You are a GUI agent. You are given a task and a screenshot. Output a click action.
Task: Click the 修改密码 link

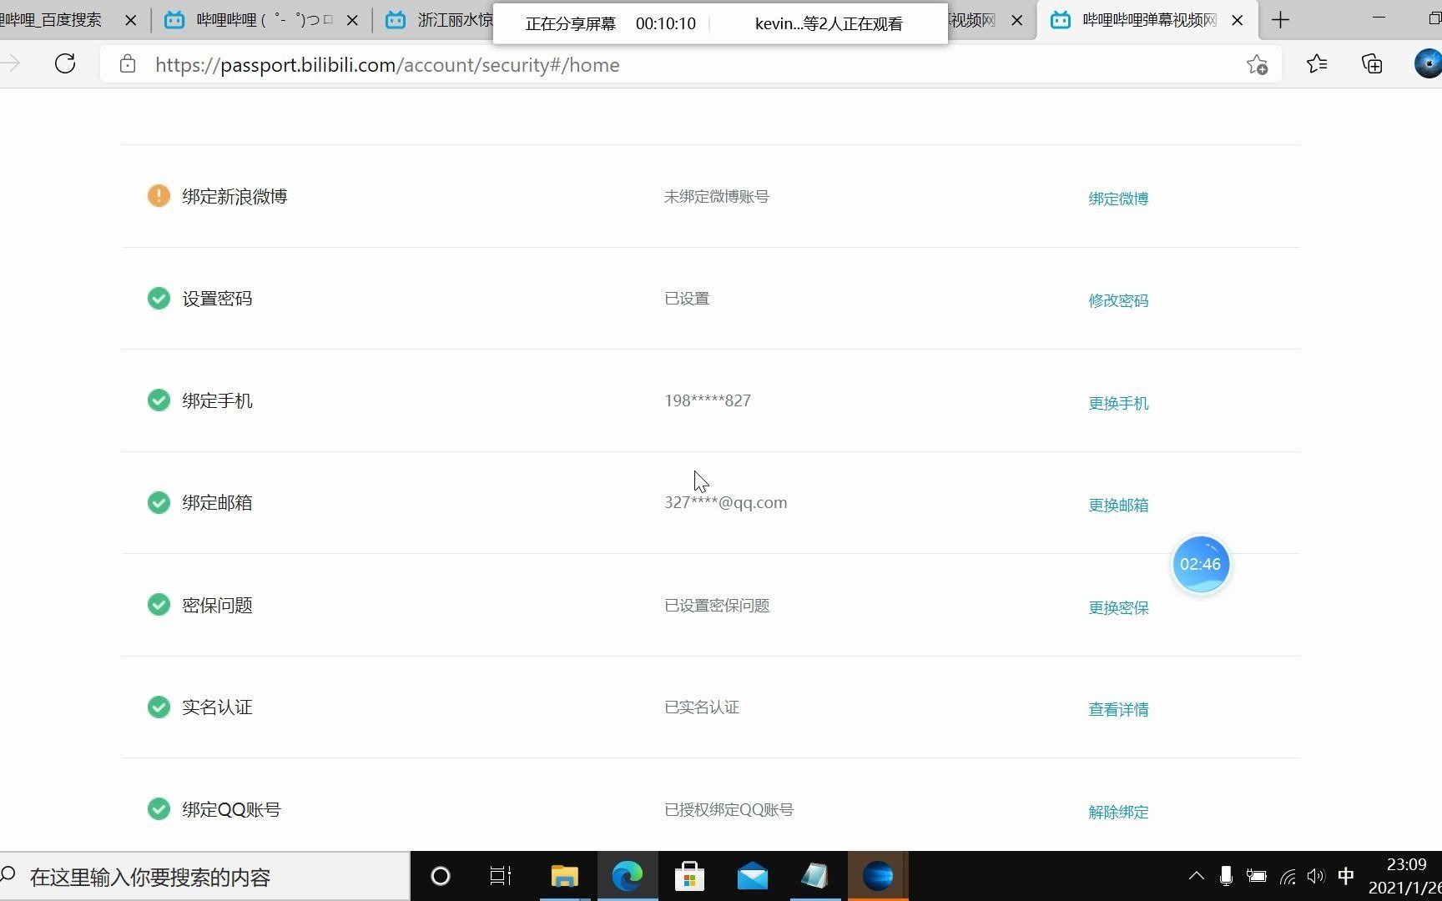(x=1118, y=300)
